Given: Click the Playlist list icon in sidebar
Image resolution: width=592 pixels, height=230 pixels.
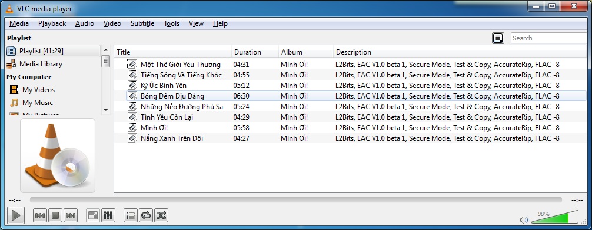Looking at the screenshot, I should click(x=12, y=51).
